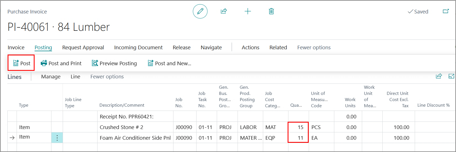Click quantity cell for Crushed Stone
The width and height of the screenshot is (456, 152).
[298, 127]
